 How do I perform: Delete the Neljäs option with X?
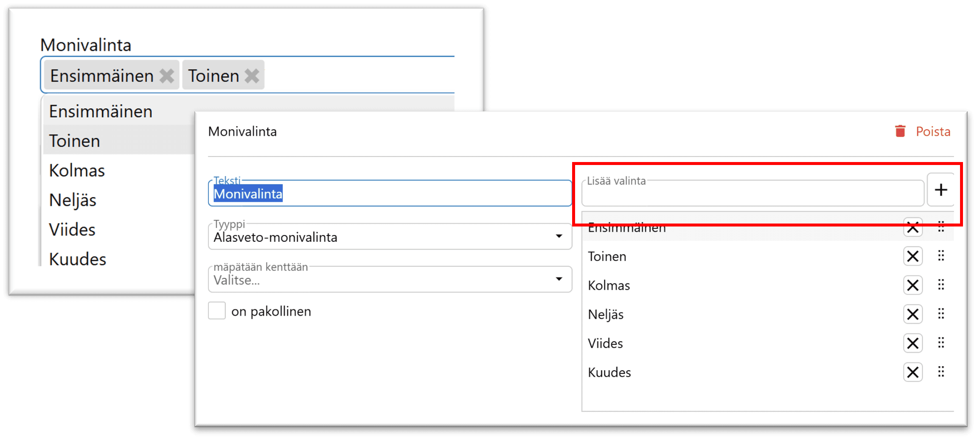coord(912,314)
